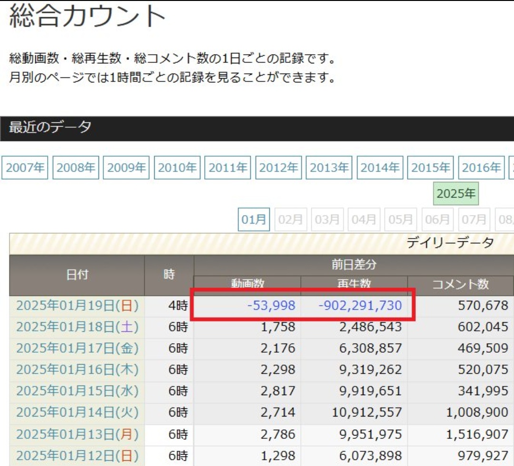Click the 総合カウント page heading
The image size is (514, 466).
[87, 16]
